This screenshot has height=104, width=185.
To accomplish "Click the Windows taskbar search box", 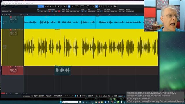I will pyautogui.click(x=70, y=102).
